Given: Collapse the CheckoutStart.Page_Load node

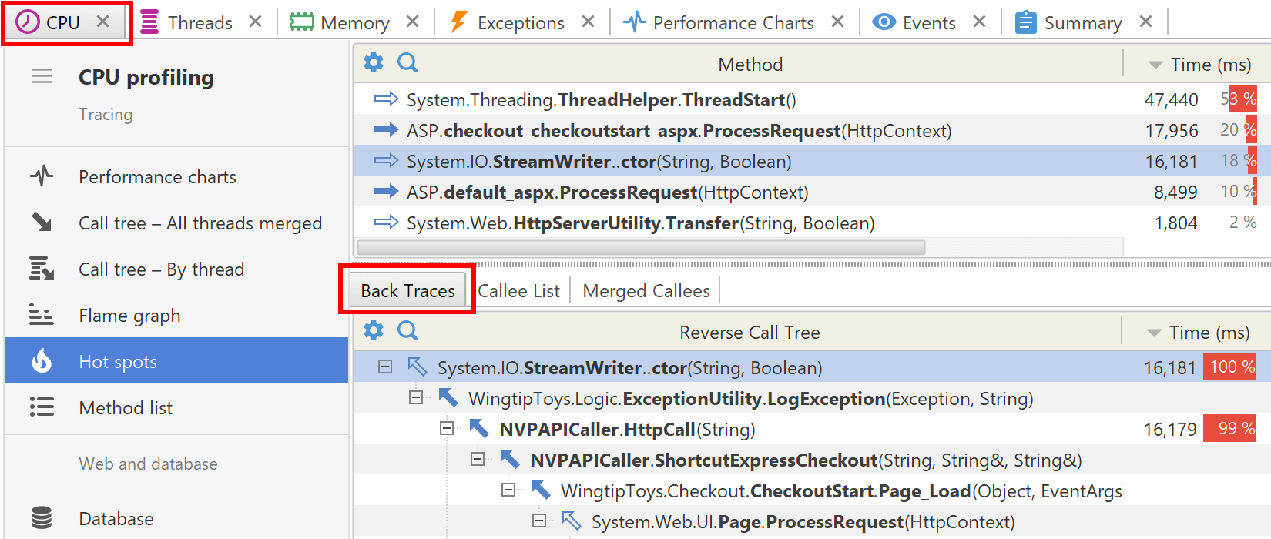Looking at the screenshot, I should pyautogui.click(x=508, y=490).
